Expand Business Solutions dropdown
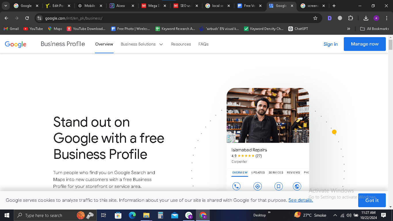This screenshot has width=393, height=221. pos(142,44)
